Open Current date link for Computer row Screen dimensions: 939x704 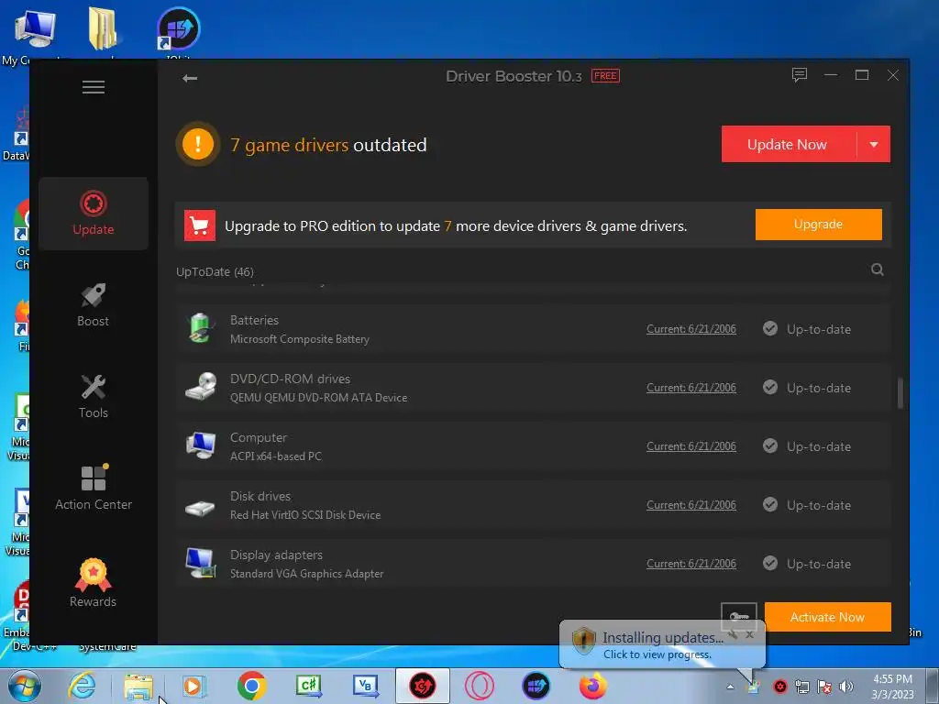691,446
